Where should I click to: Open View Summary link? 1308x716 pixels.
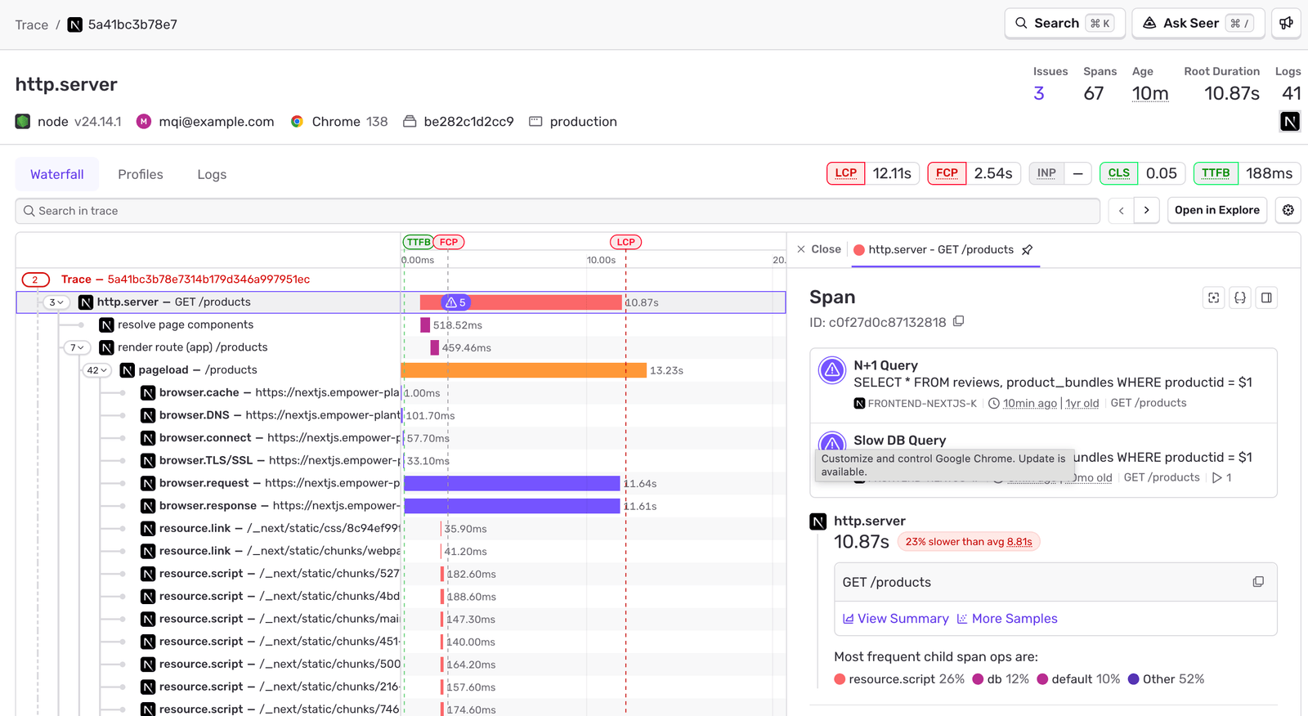(x=896, y=619)
